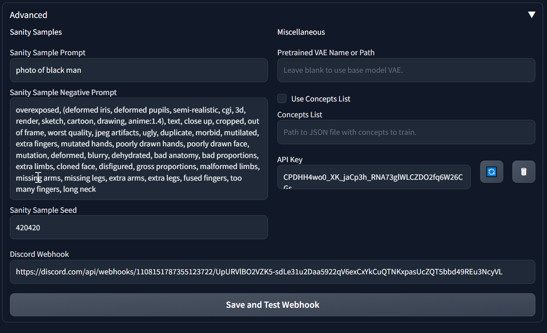Delete the API key using the trash icon
547x333 pixels.
click(x=523, y=171)
